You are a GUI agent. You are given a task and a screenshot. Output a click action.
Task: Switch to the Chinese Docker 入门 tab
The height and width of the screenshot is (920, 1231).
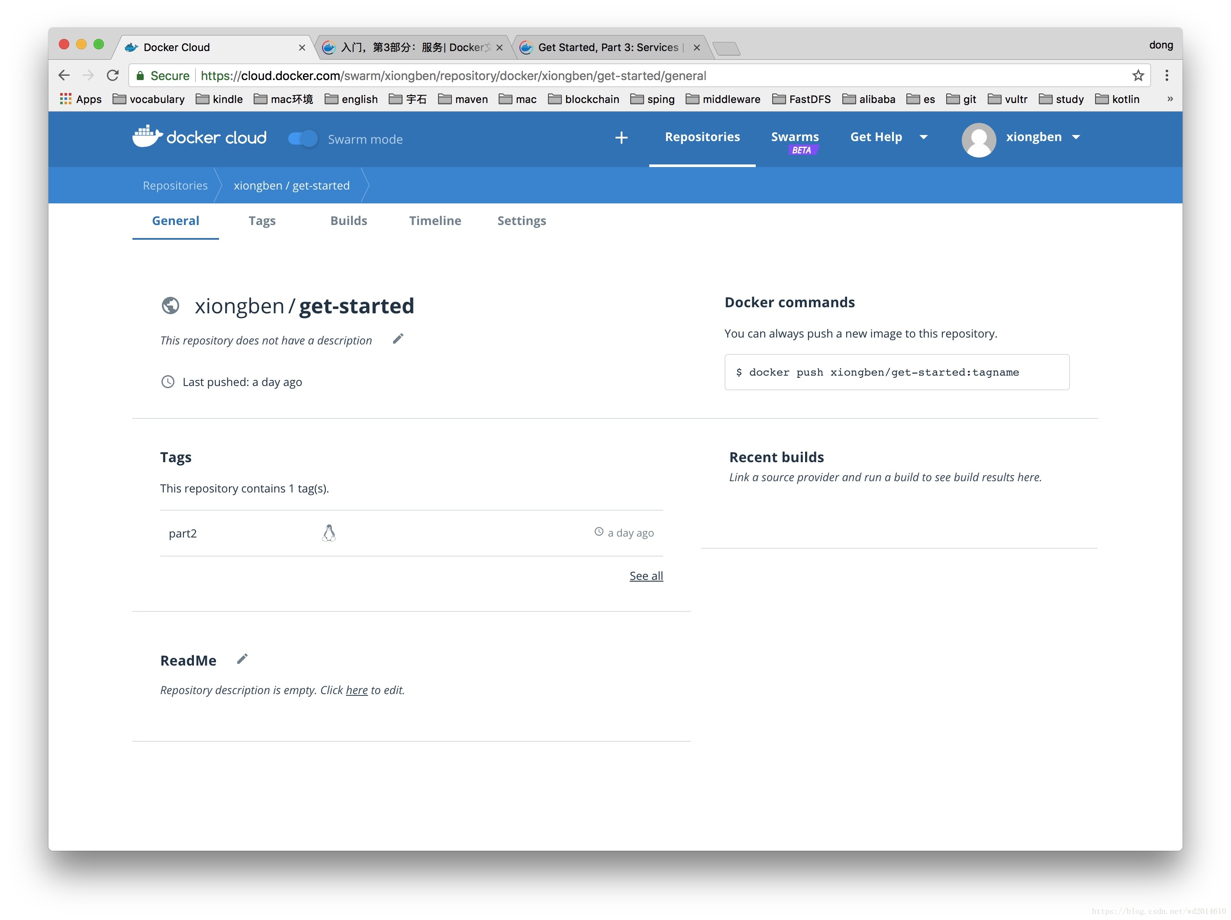413,47
